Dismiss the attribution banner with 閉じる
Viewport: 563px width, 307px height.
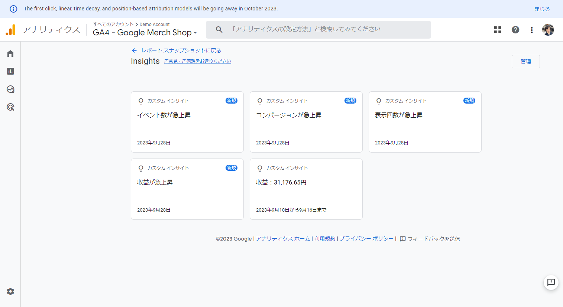pos(542,9)
